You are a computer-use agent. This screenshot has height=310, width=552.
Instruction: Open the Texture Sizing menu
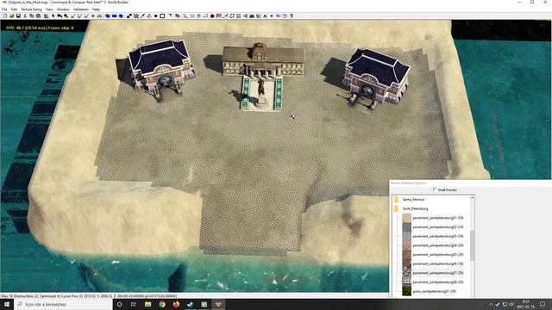pyautogui.click(x=31, y=9)
